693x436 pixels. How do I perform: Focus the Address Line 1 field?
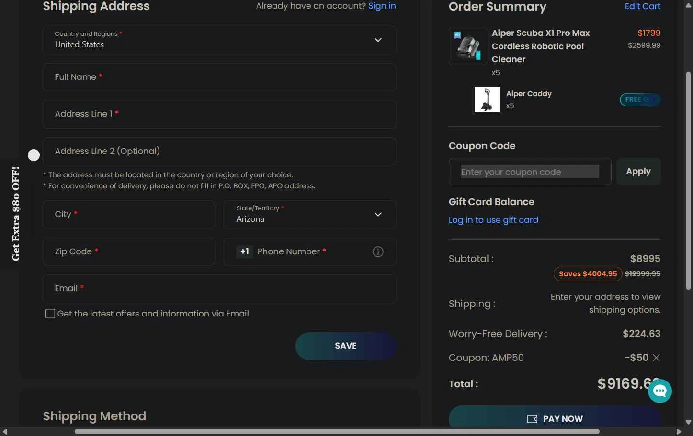click(219, 114)
